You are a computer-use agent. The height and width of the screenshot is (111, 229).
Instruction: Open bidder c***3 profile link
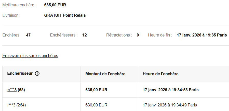[12, 90]
